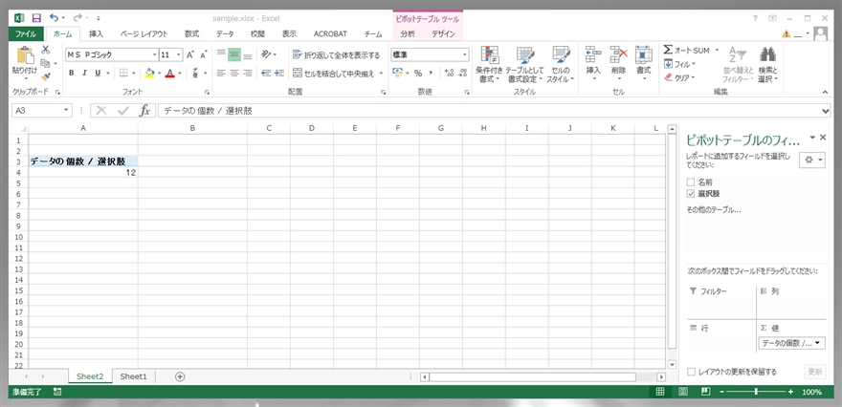Click the AutoSum (オート SUM) button
842x407 pixels.
click(687, 51)
